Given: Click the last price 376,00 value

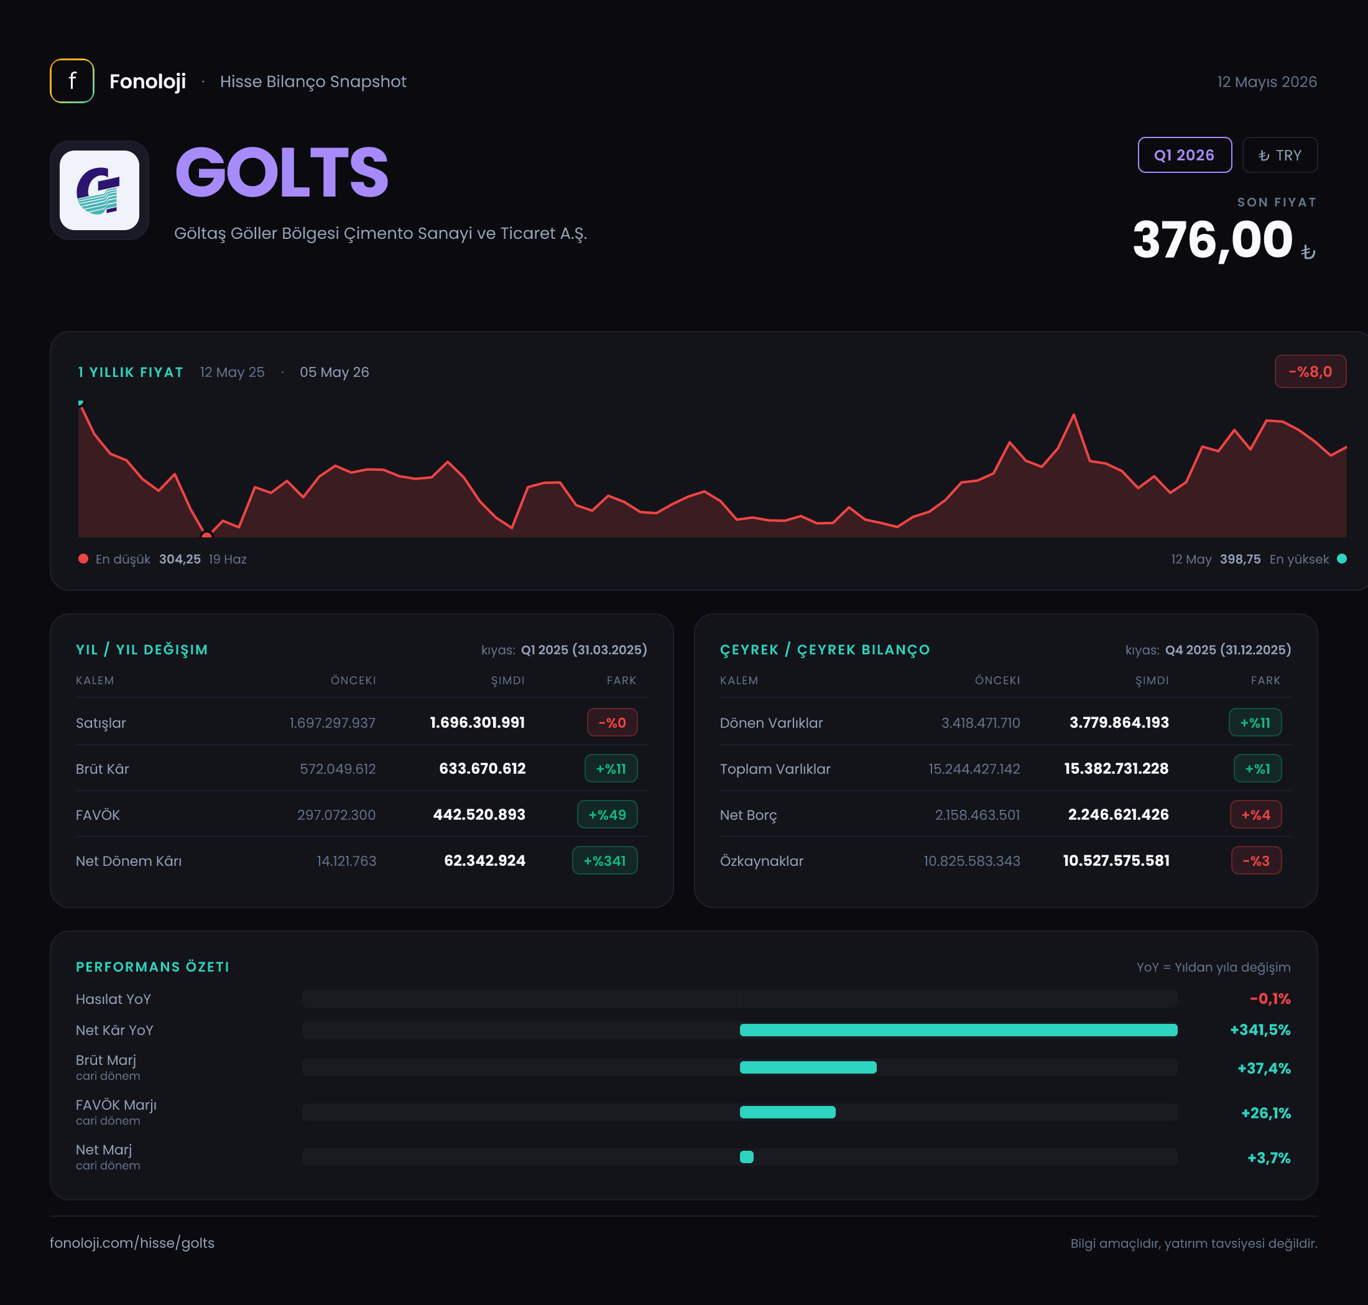Looking at the screenshot, I should [x=1212, y=239].
